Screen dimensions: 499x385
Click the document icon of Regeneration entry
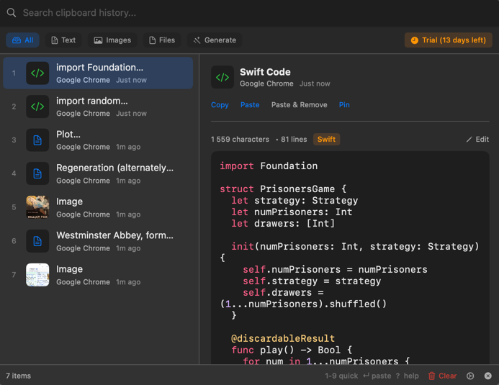[x=37, y=174]
